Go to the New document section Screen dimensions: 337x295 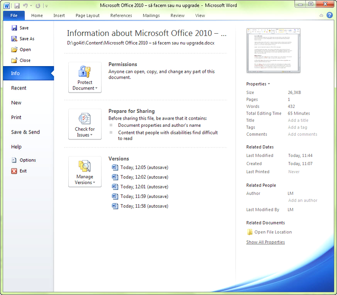tap(16, 103)
